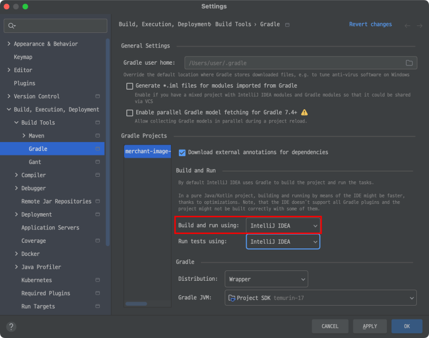This screenshot has height=338, width=429.
Task: Open the Run tests using dropdown
Action: pyautogui.click(x=283, y=242)
